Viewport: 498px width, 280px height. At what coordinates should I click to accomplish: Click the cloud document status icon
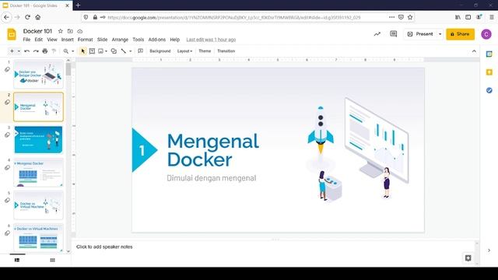point(79,31)
